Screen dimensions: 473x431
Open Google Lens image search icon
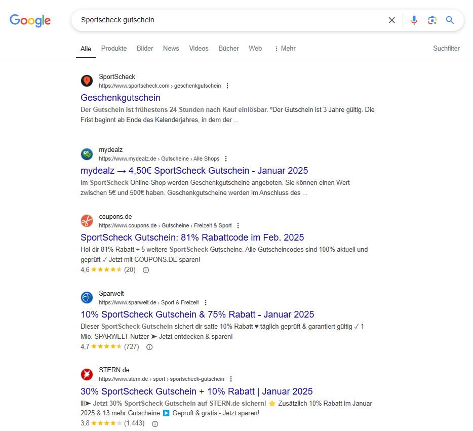pyautogui.click(x=432, y=20)
